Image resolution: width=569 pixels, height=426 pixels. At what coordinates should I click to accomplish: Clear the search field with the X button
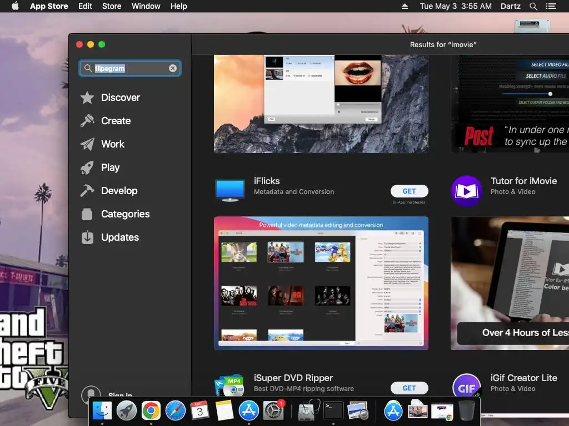click(x=173, y=68)
